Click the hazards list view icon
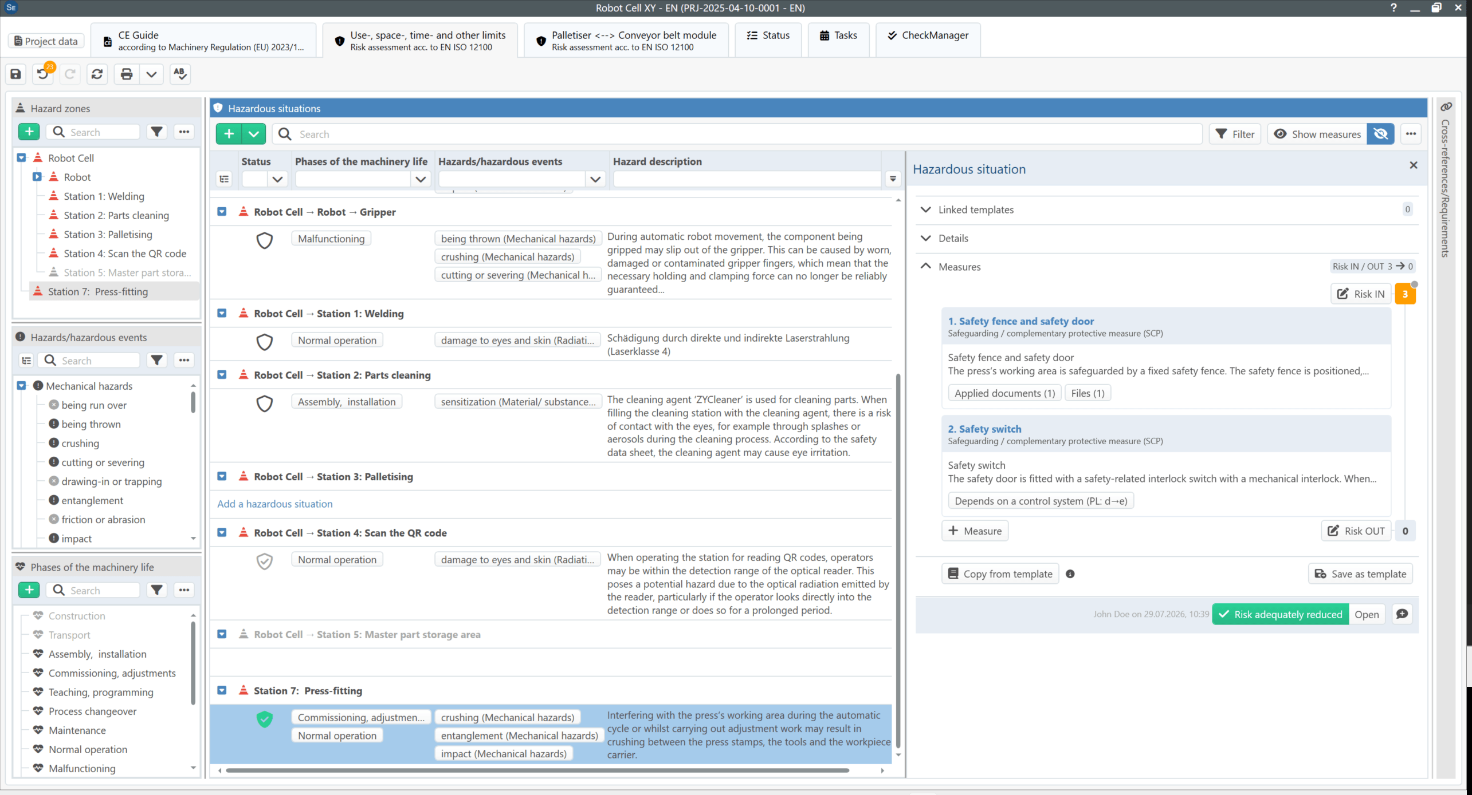 pos(26,360)
